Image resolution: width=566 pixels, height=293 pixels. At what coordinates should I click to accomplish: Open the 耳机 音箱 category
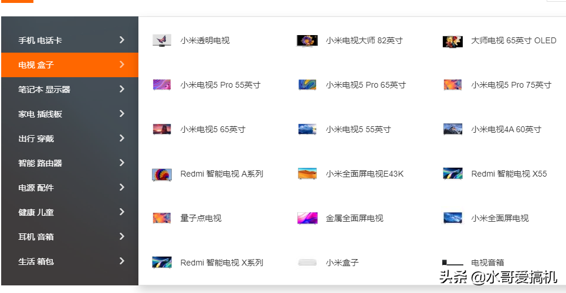tap(70, 237)
